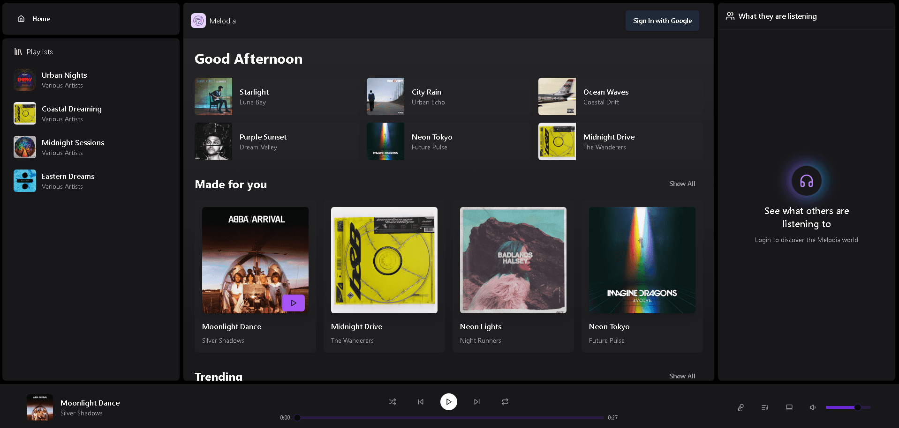Click the Playlists library icon

pos(18,52)
